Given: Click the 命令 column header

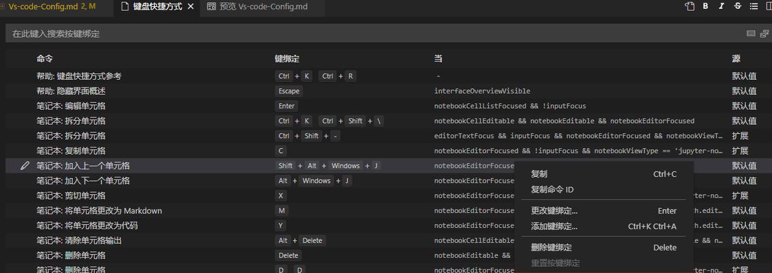Looking at the screenshot, I should [x=44, y=59].
